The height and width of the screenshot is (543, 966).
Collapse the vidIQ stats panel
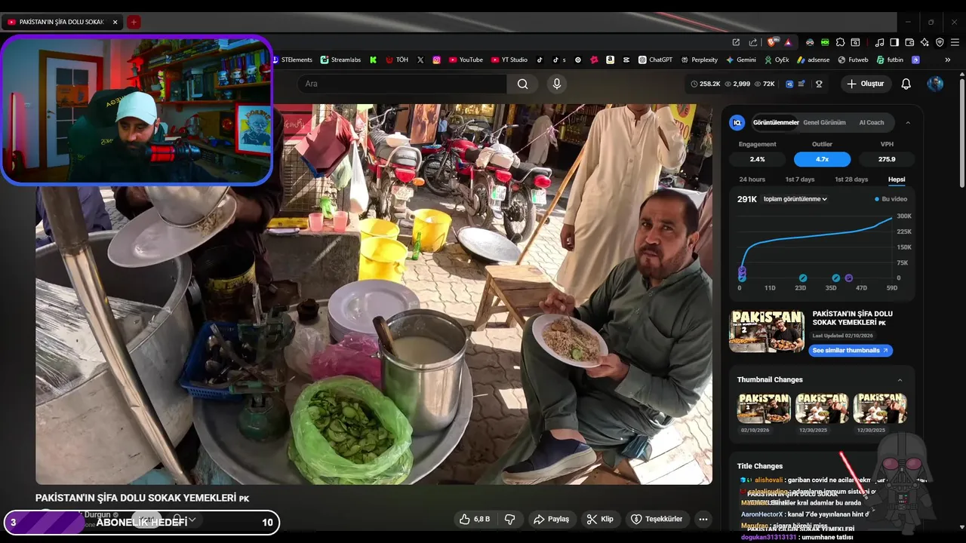(x=907, y=122)
